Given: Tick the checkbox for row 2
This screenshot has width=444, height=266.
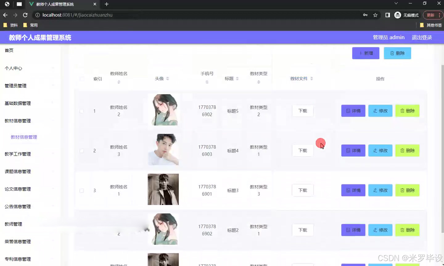Looking at the screenshot, I should [x=82, y=151].
